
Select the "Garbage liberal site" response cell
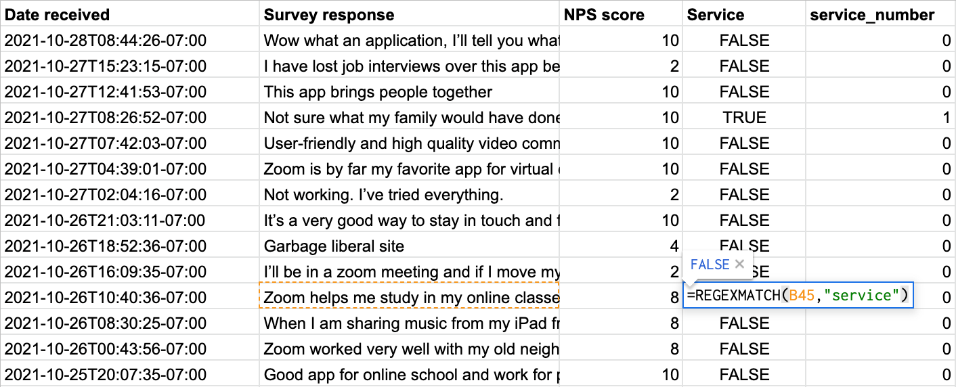(x=409, y=246)
